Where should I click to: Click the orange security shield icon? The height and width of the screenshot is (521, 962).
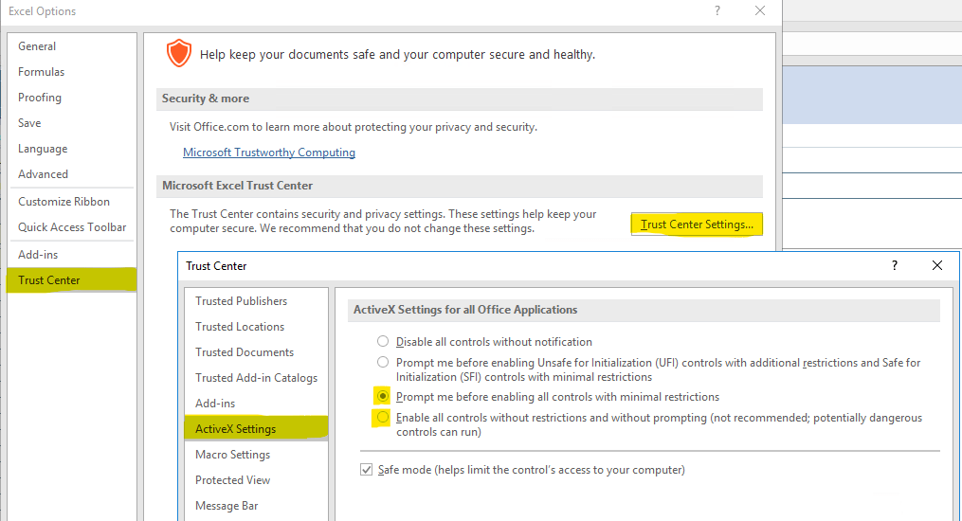coord(179,53)
